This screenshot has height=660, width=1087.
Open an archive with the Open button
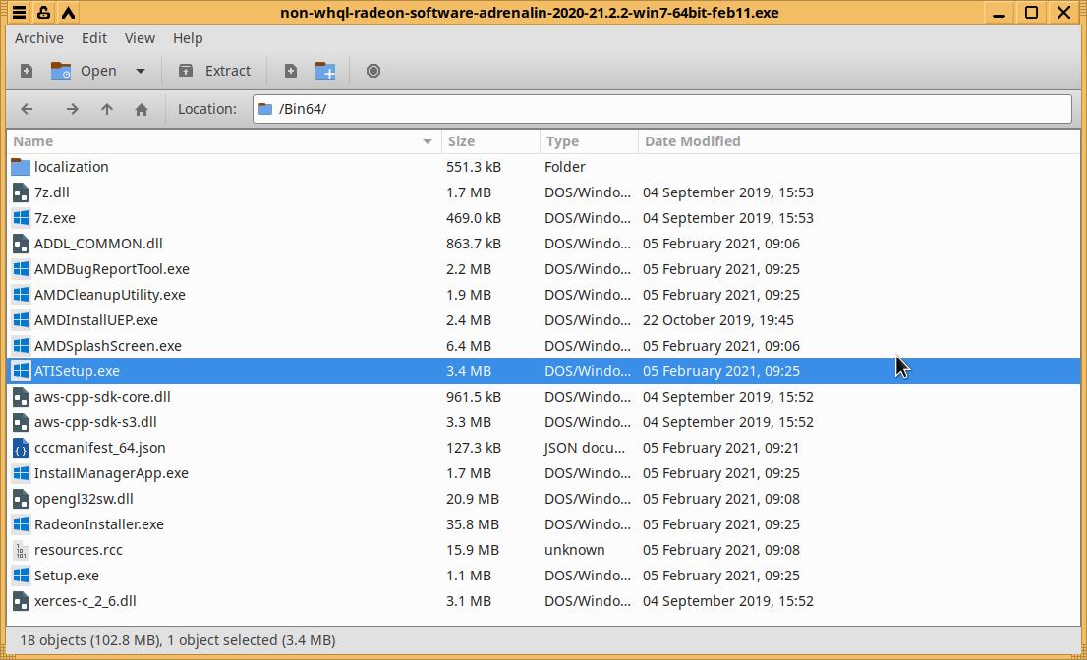pyautogui.click(x=84, y=71)
